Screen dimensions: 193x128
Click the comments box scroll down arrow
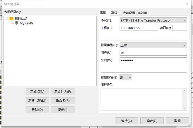click(184, 108)
